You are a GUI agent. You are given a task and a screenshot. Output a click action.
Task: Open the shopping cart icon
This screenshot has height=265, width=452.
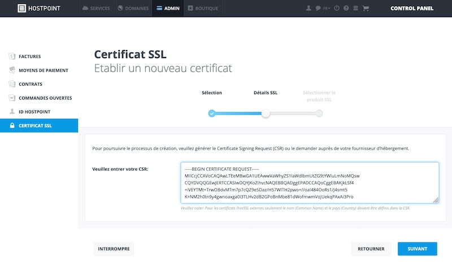(x=366, y=8)
